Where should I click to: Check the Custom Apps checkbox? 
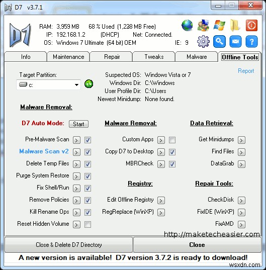(172, 140)
